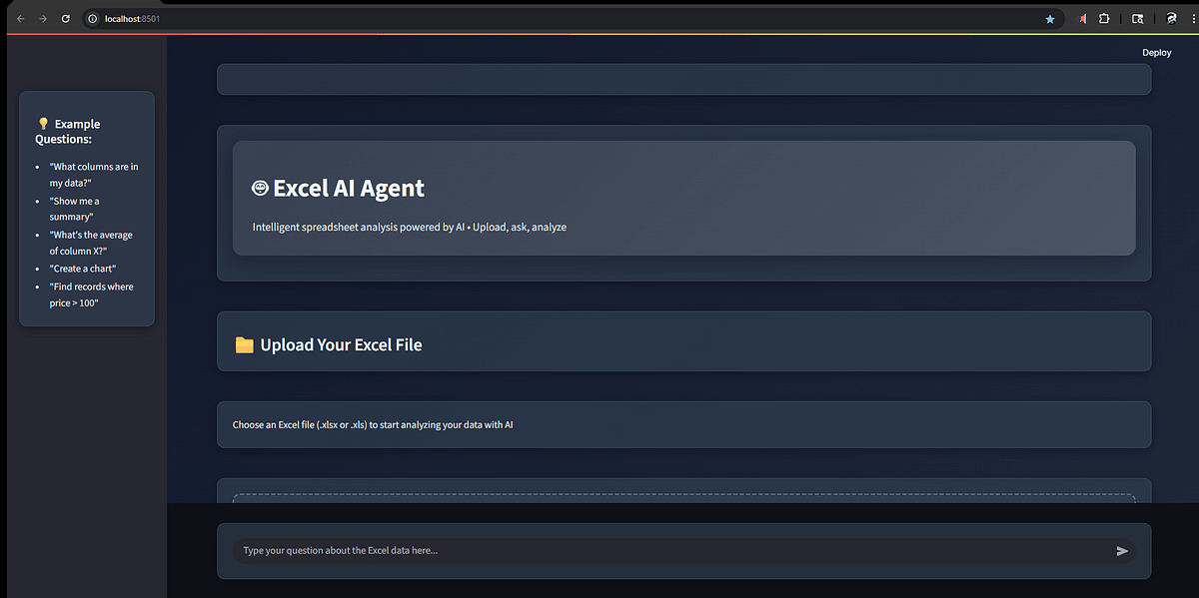Click the chat question input field

[599, 550]
